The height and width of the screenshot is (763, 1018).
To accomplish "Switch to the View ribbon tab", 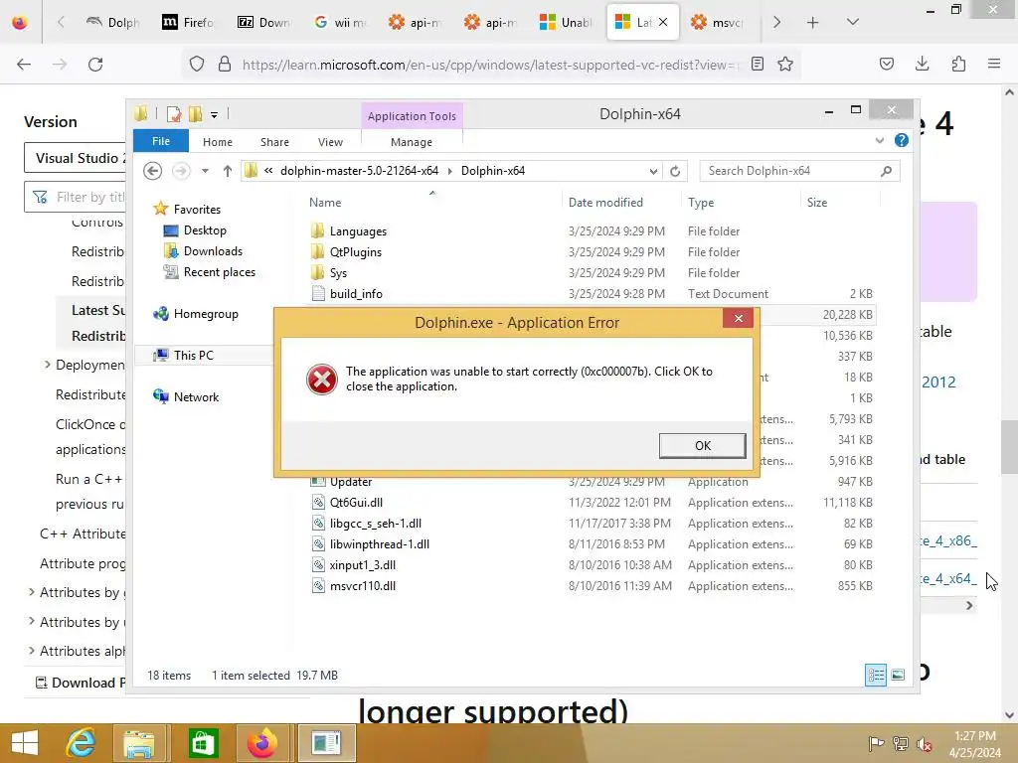I will click(x=330, y=142).
